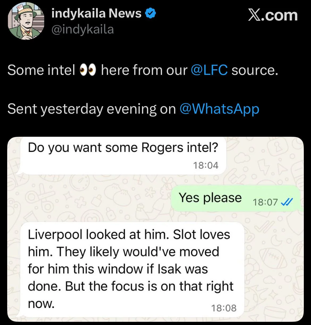Click the 'Sent yesterday evening on' text
The width and height of the screenshot is (311, 325).
pos(92,109)
